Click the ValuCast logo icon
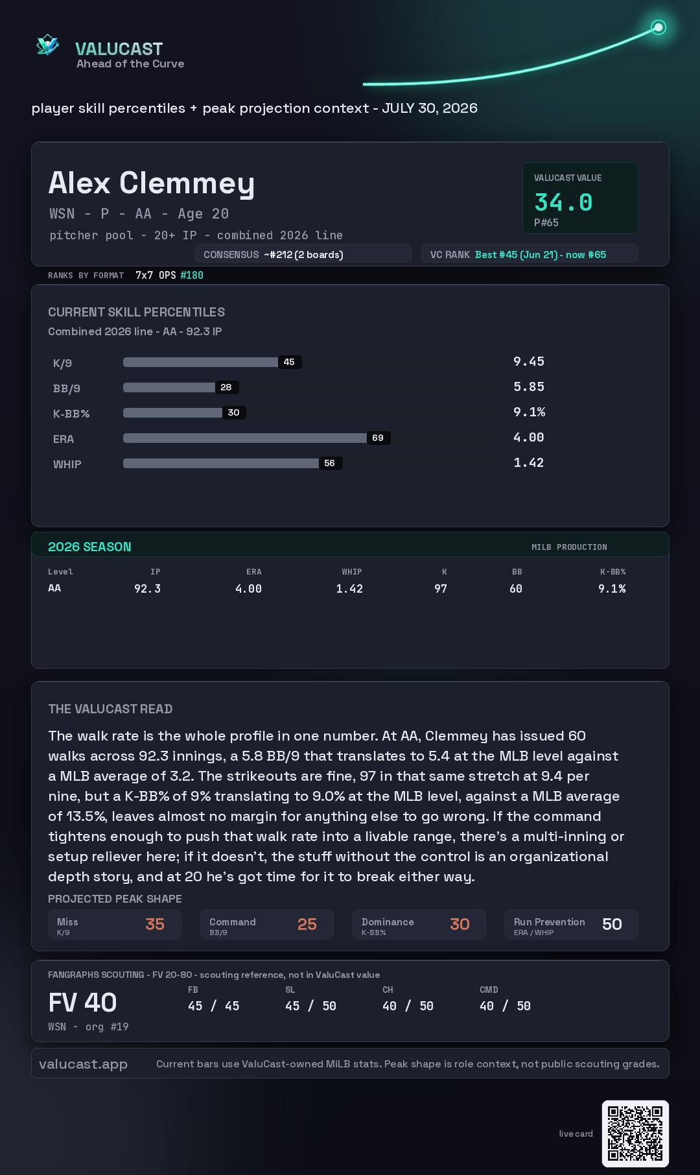Viewport: 700px width, 1175px height. (48, 45)
